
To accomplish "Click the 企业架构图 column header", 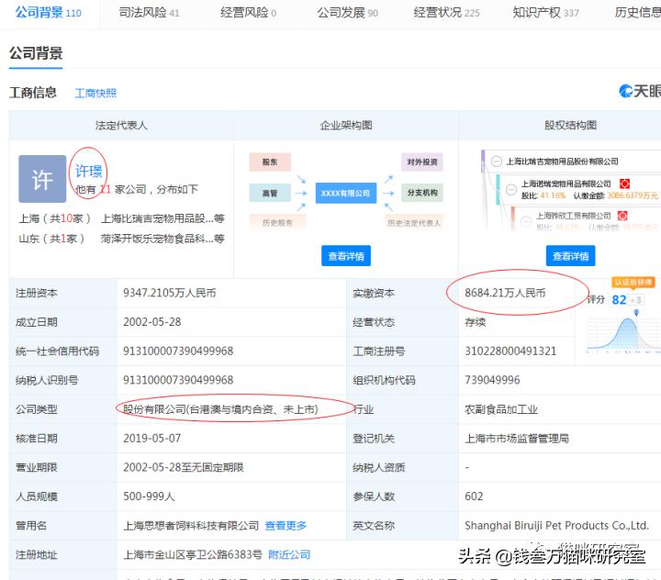I will (346, 125).
